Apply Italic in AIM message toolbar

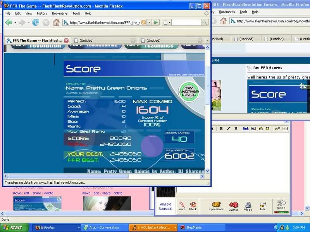(x=229, y=129)
